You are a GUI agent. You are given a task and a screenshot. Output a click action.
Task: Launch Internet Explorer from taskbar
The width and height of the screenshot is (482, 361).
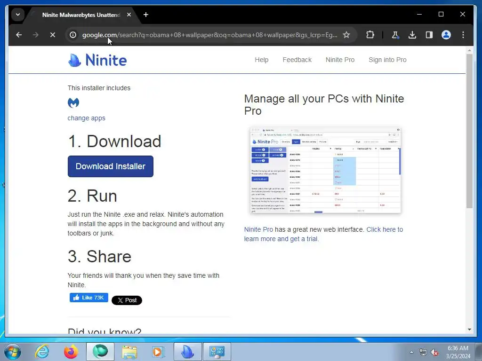coord(42,352)
